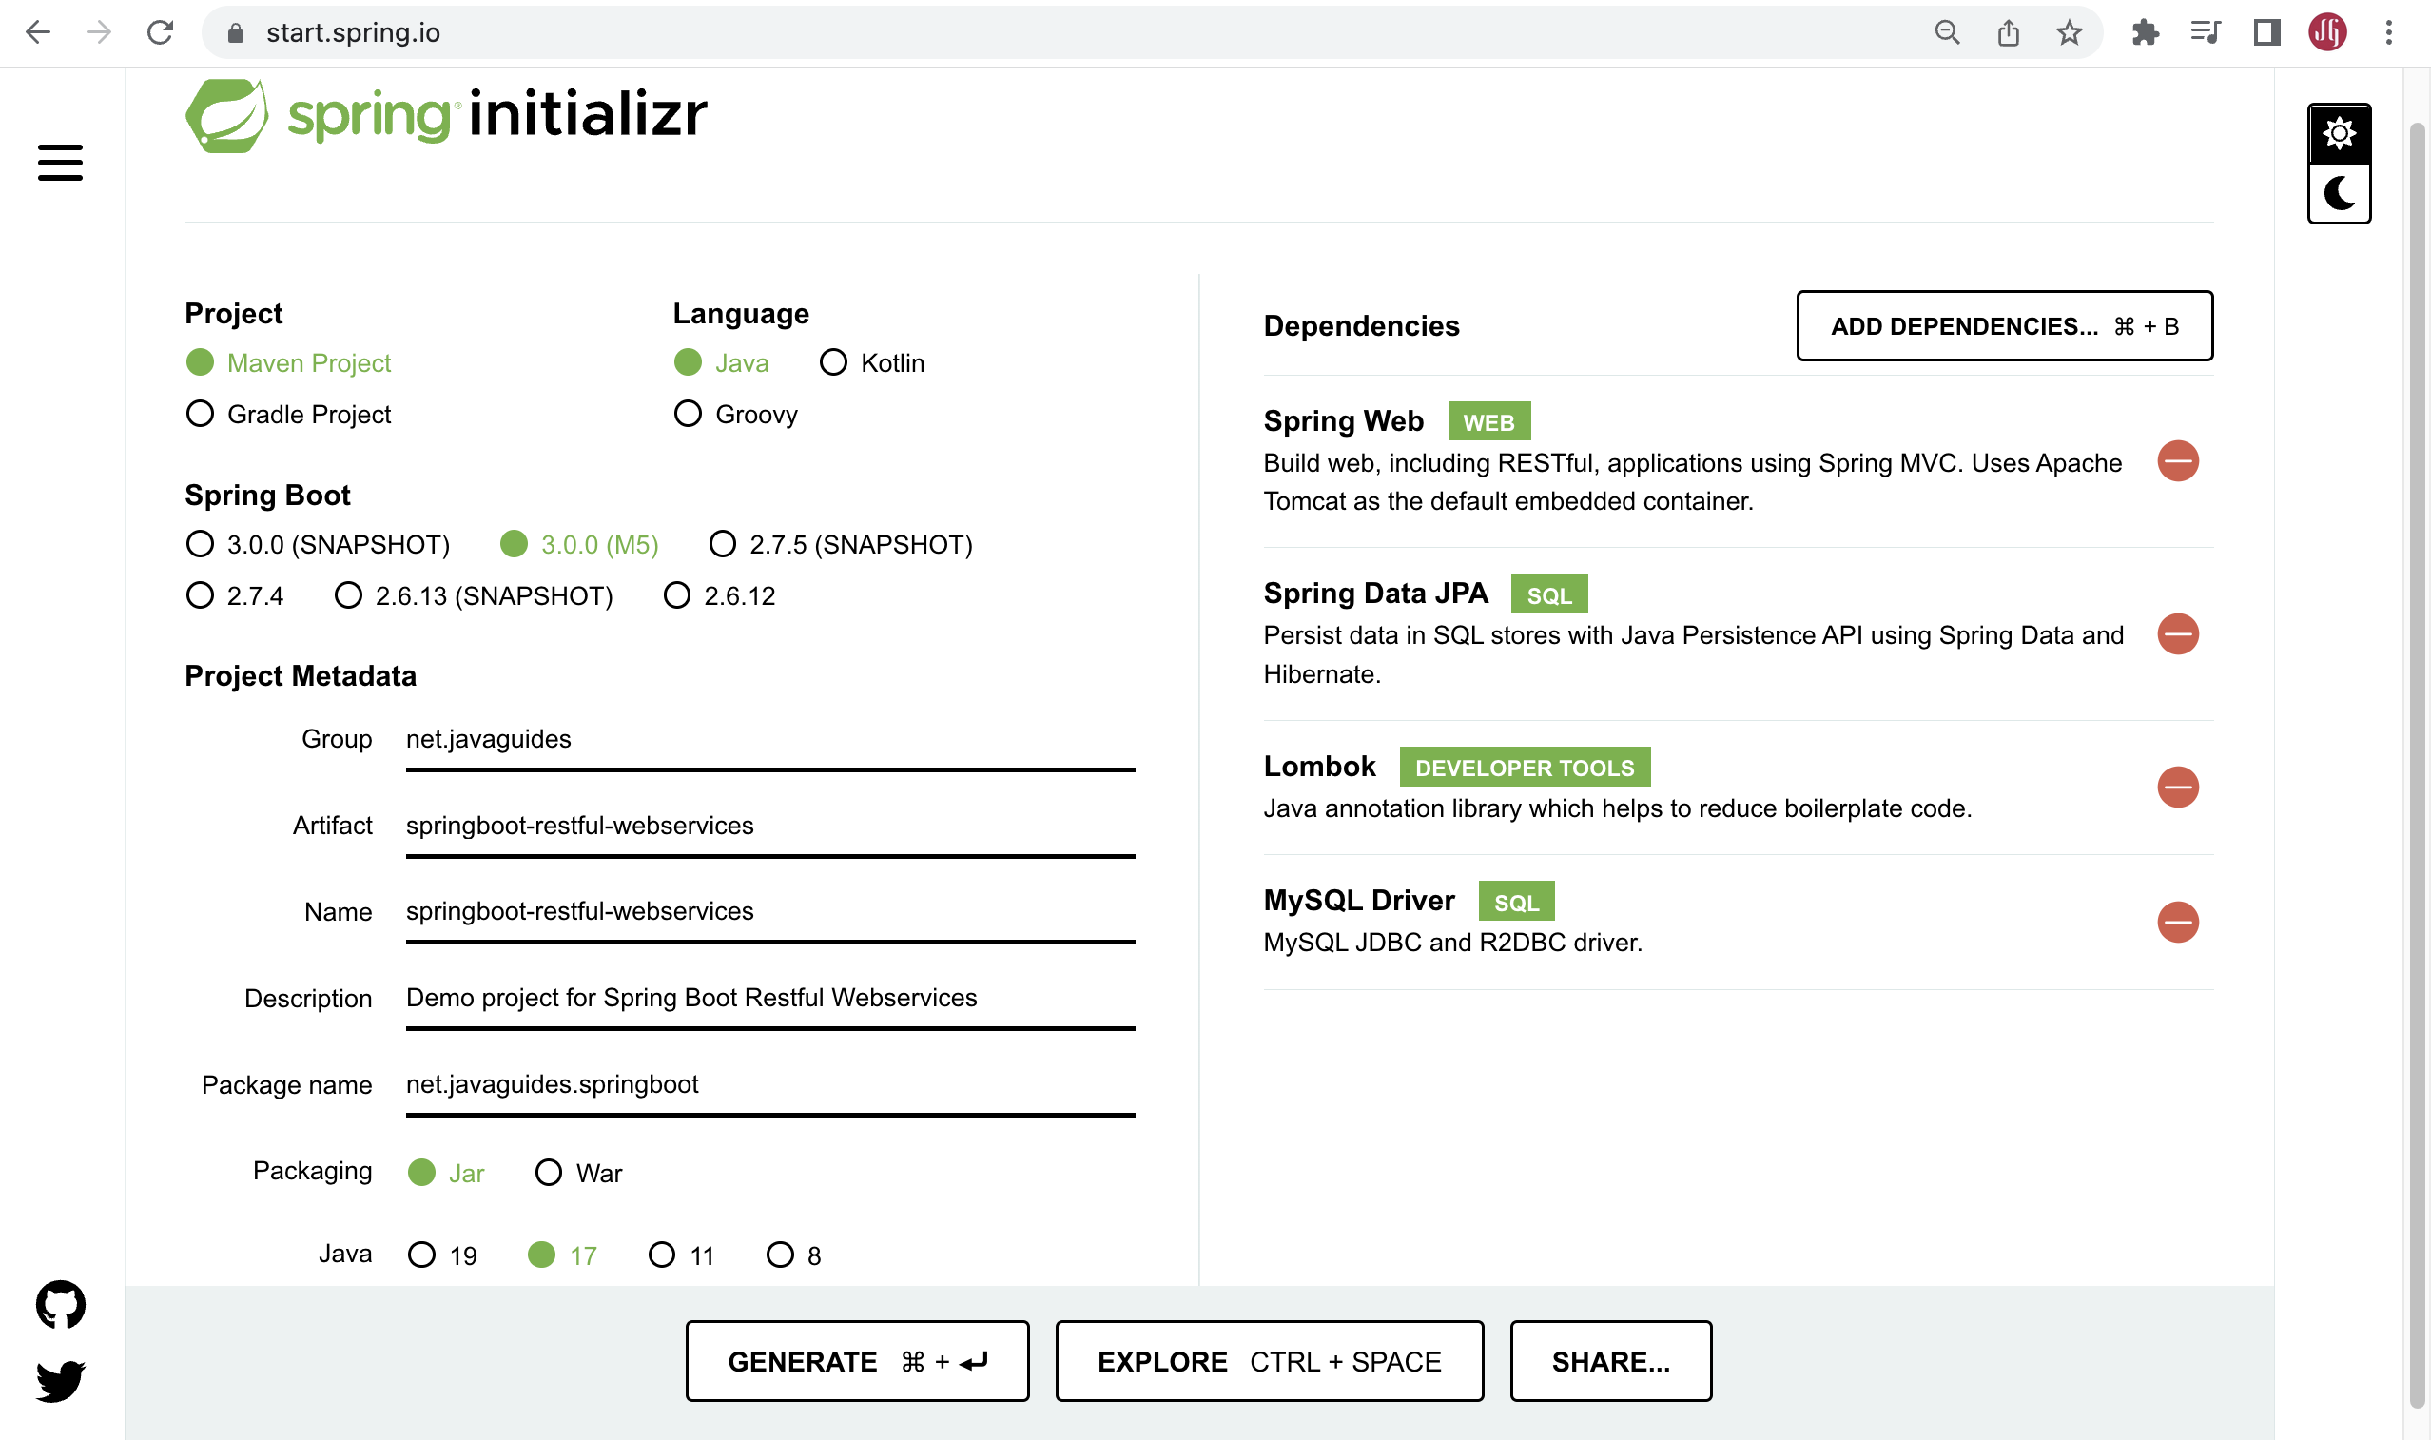Click the WEB tag on Spring Web

[1488, 422]
